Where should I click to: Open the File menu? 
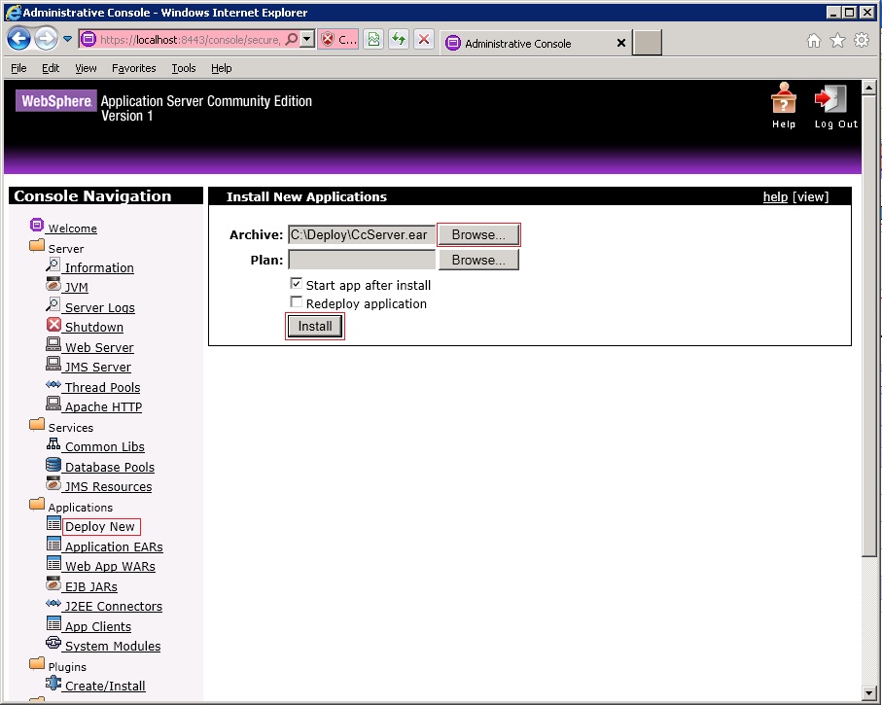18,68
